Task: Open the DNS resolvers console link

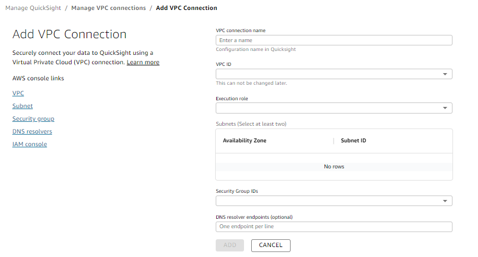Action: 32,131
